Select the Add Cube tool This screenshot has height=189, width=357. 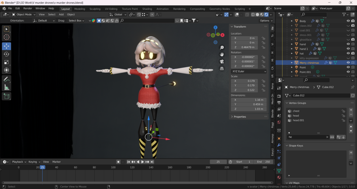tap(6, 96)
